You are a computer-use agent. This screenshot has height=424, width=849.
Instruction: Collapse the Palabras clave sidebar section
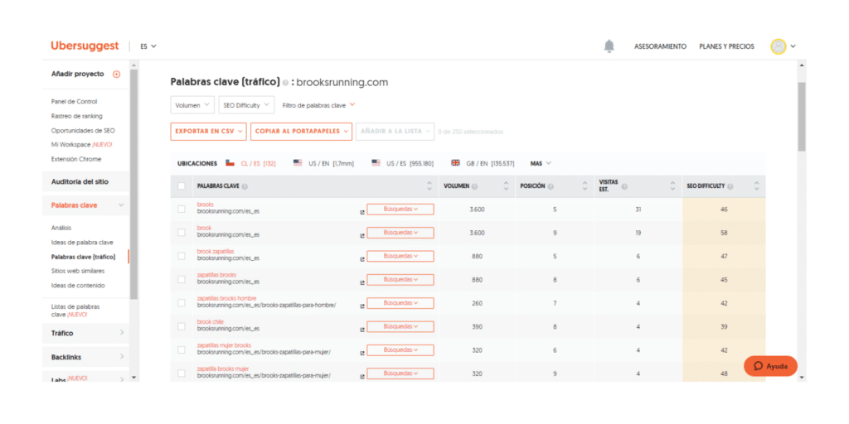coord(86,205)
